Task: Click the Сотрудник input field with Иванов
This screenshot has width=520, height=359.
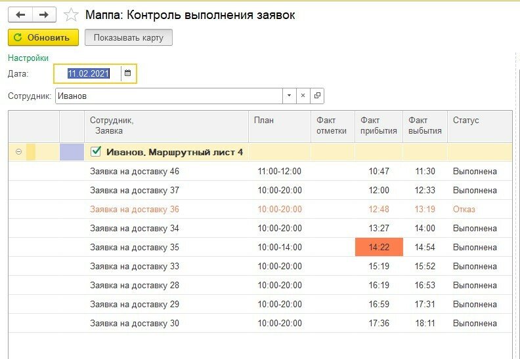Action: pyautogui.click(x=168, y=96)
